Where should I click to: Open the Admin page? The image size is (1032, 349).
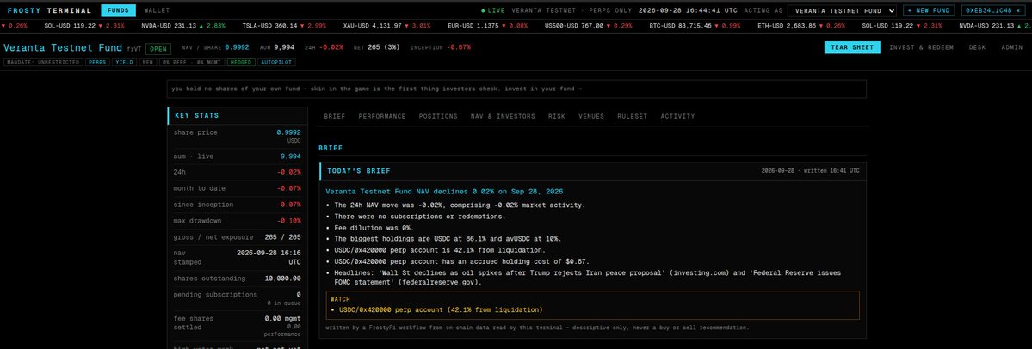point(1012,47)
